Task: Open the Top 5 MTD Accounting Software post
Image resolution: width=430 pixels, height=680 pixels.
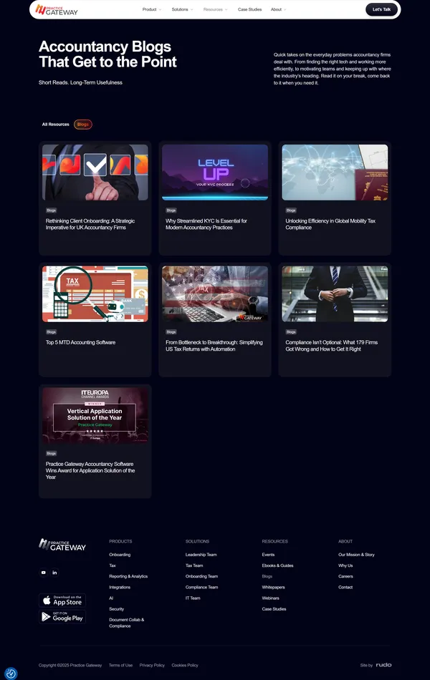Action: tap(80, 342)
